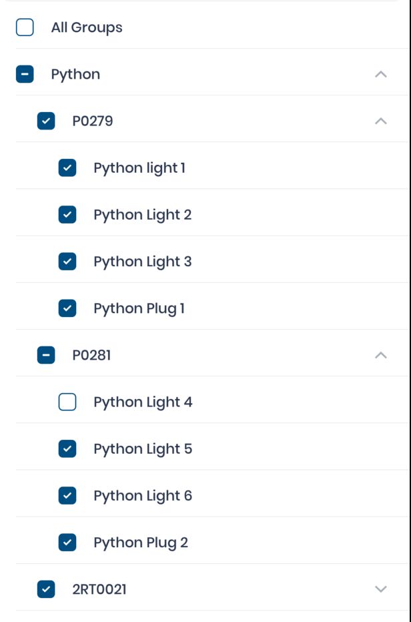Viewport: 411px width, 622px height.
Task: Uncheck Python light 1 checkbox
Action: [67, 168]
